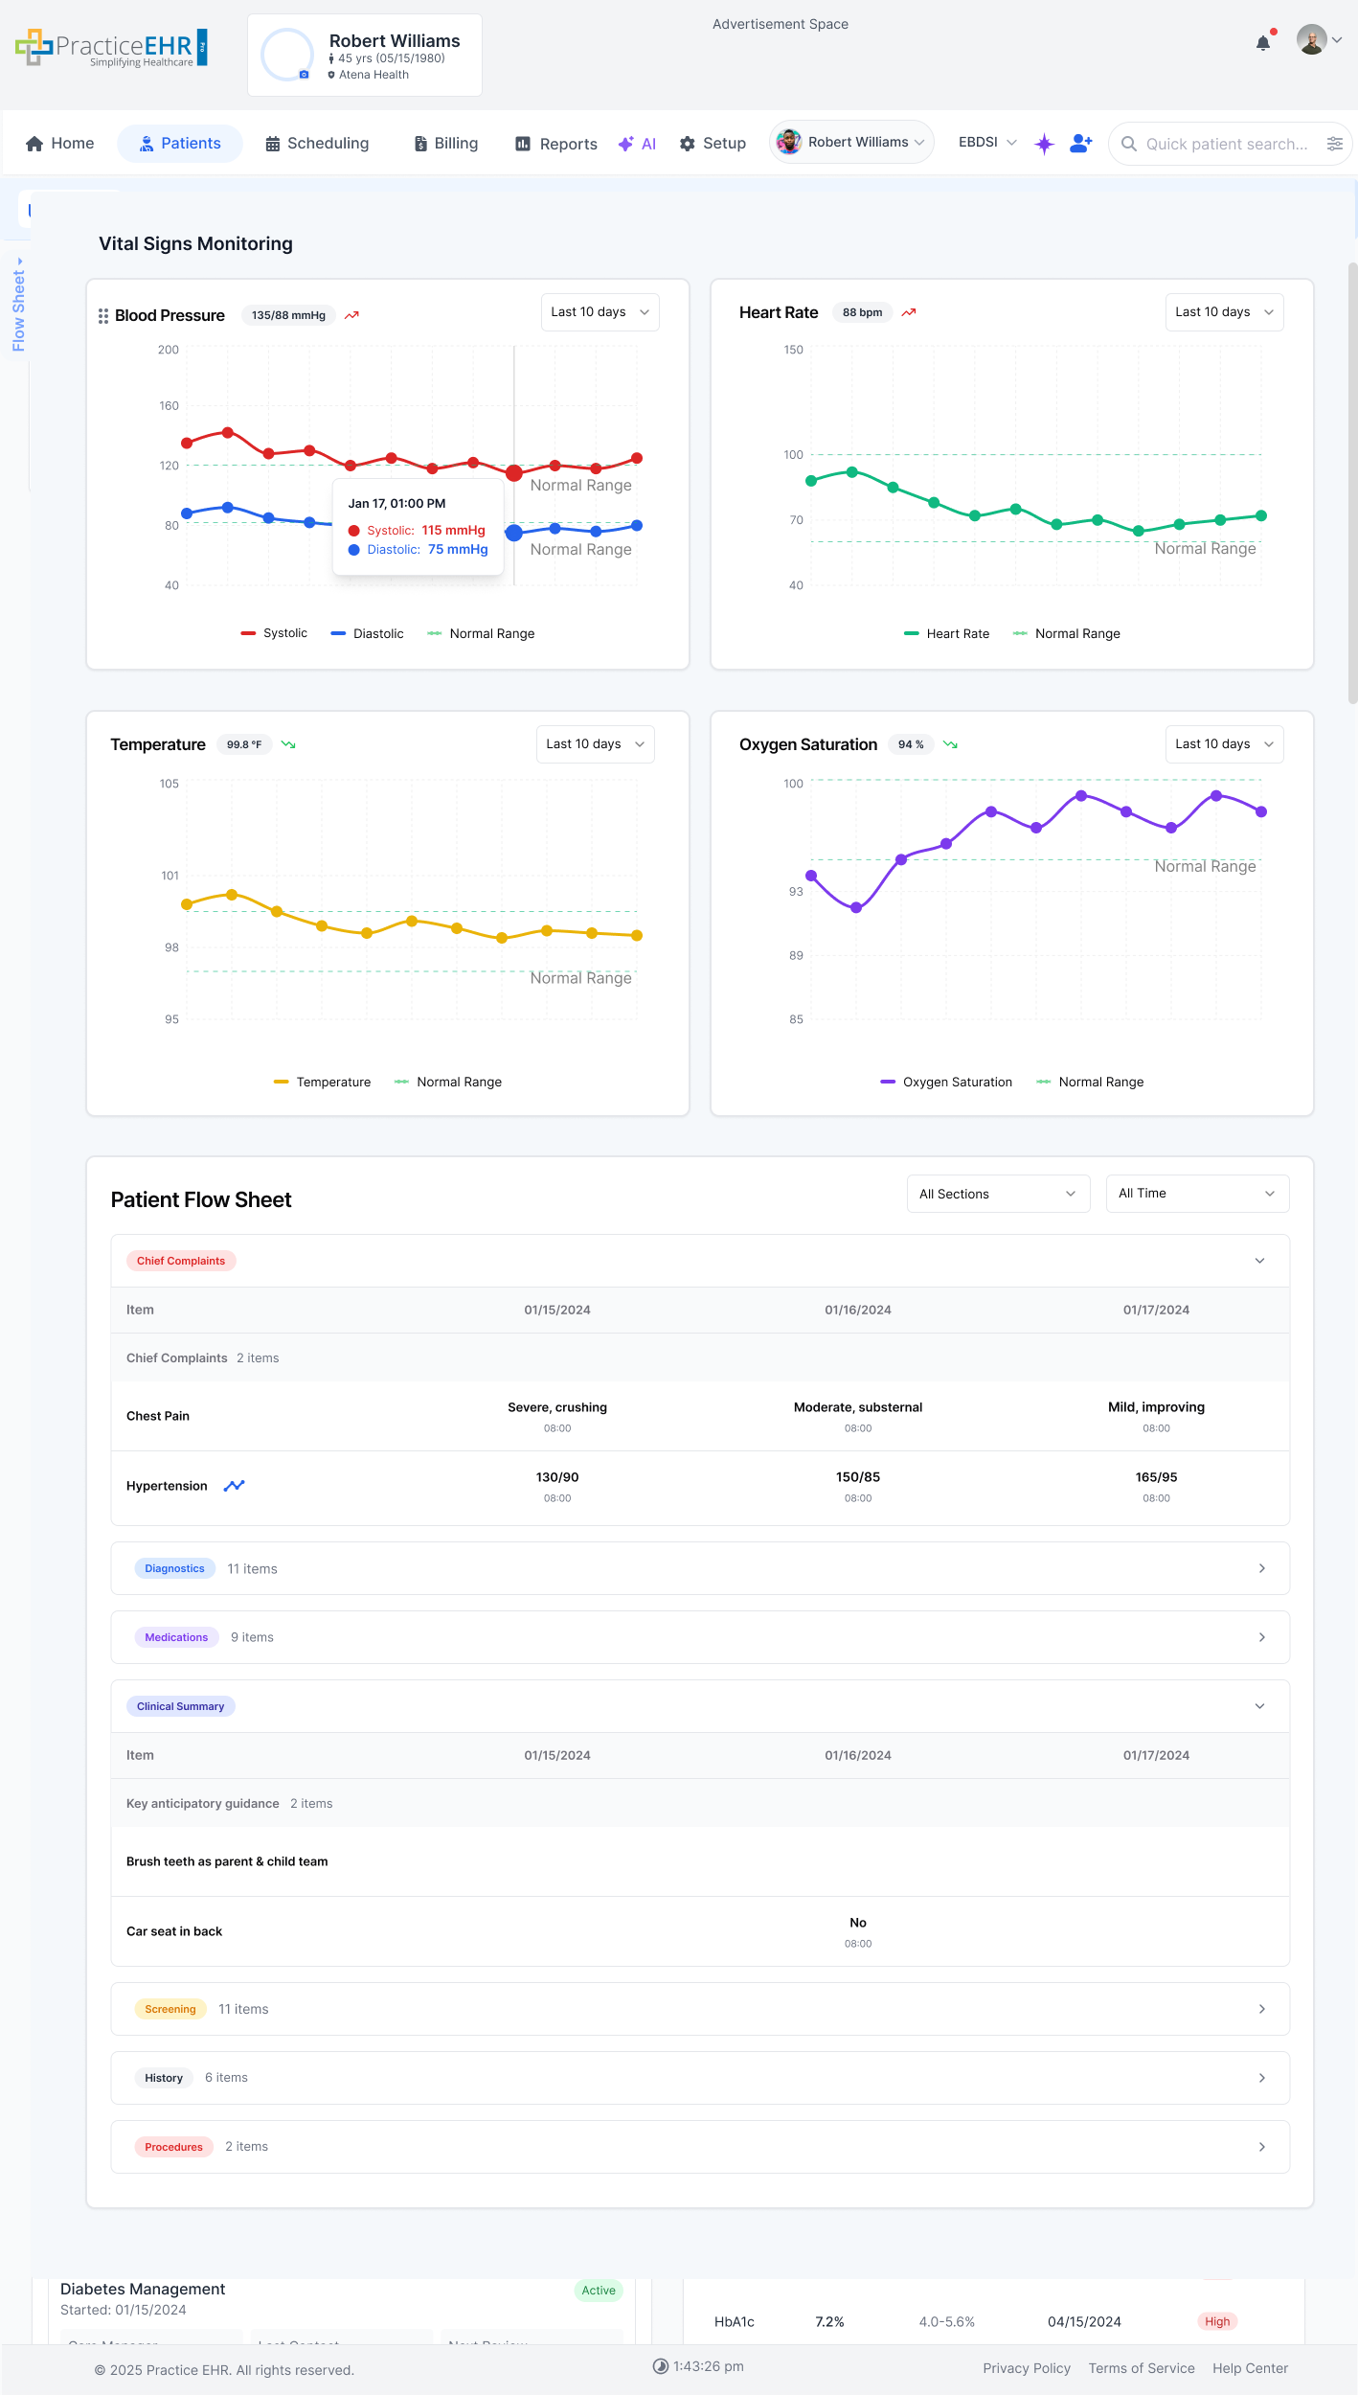1358x2395 pixels.
Task: Open the user avatar menu
Action: tap(1319, 40)
